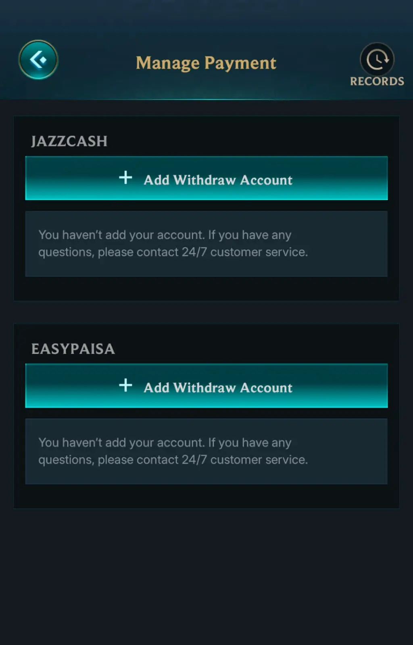Viewport: 413px width, 645px height.
Task: Open the Records clock icon
Action: tap(377, 60)
